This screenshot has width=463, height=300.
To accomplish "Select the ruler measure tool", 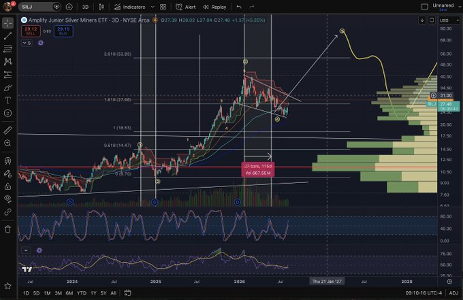I will [8, 130].
